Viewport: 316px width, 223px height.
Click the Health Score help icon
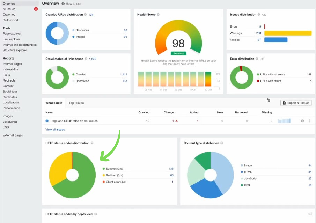(x=158, y=15)
